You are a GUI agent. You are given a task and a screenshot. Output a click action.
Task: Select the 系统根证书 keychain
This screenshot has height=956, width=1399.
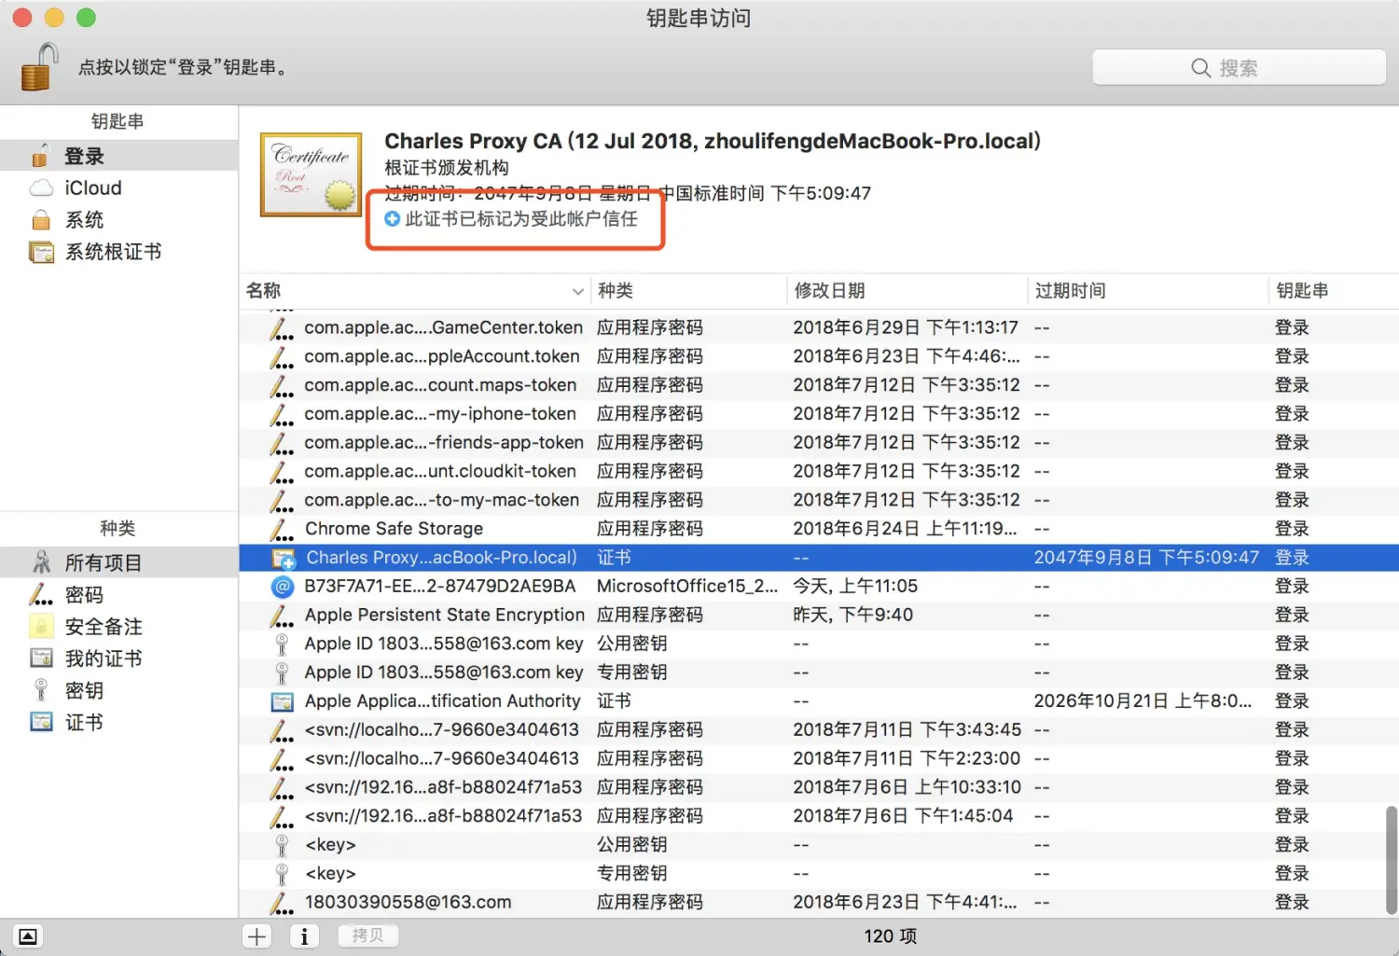118,251
